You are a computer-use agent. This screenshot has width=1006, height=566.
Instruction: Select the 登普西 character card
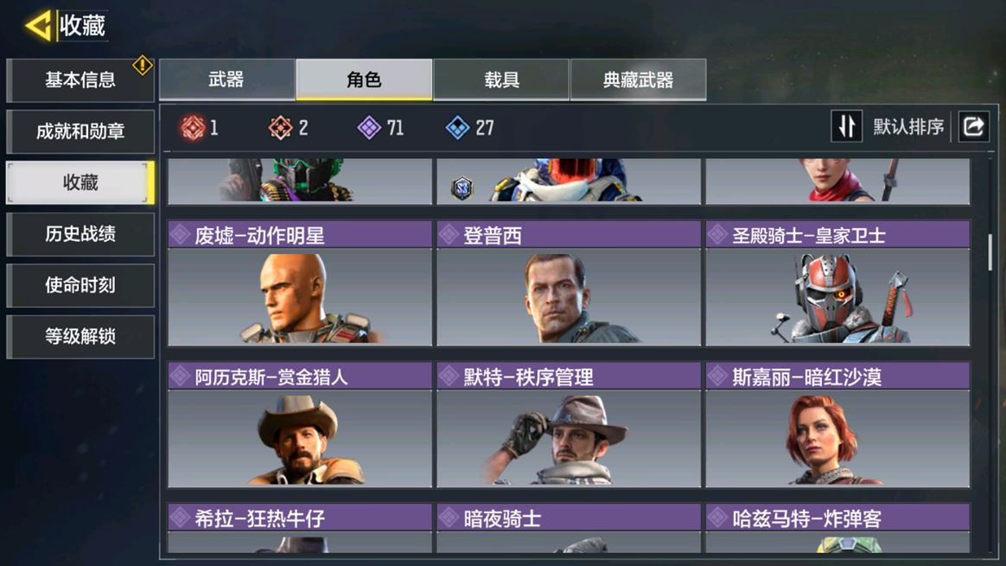click(569, 283)
